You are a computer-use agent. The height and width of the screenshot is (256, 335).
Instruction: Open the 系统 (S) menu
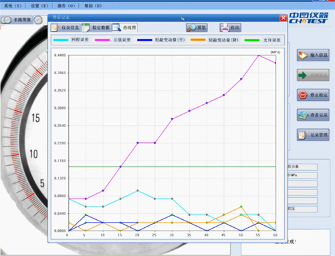pos(13,6)
